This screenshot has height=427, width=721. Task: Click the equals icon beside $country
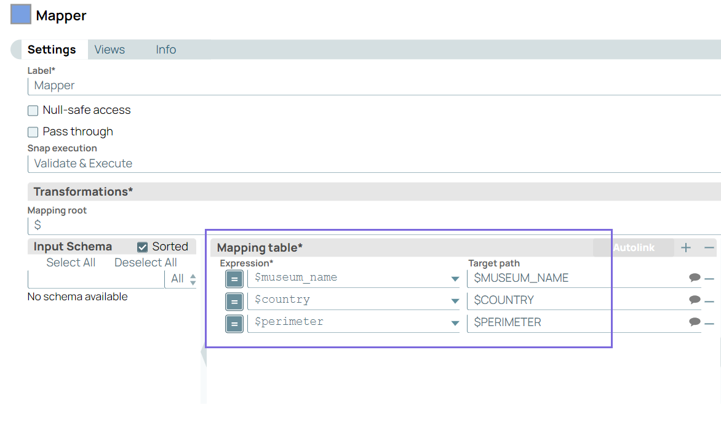234,300
